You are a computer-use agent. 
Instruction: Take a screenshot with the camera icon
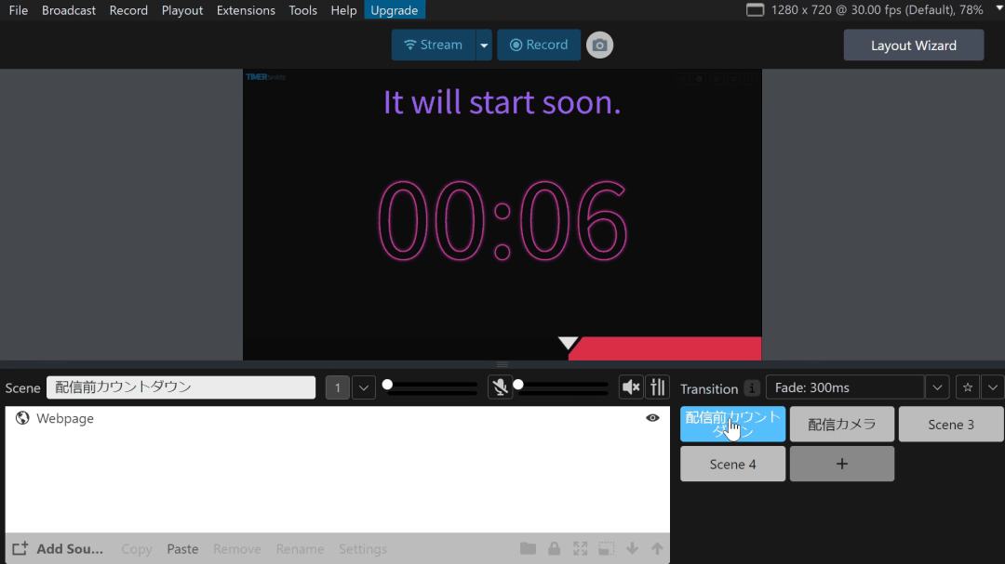tap(599, 45)
